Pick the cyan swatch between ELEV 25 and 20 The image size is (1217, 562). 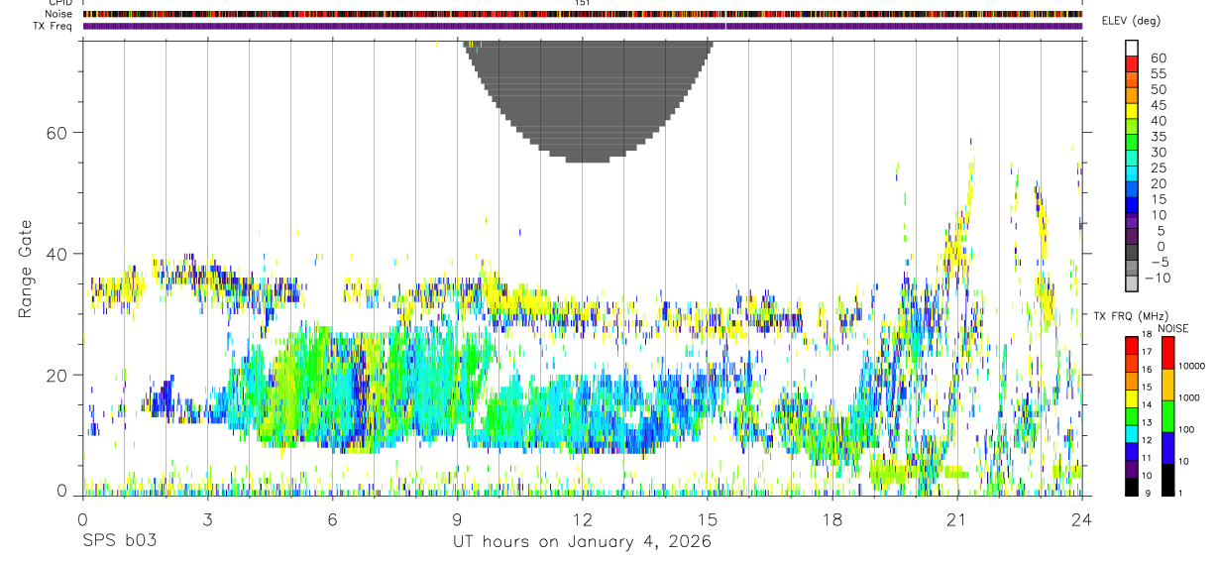click(1132, 174)
